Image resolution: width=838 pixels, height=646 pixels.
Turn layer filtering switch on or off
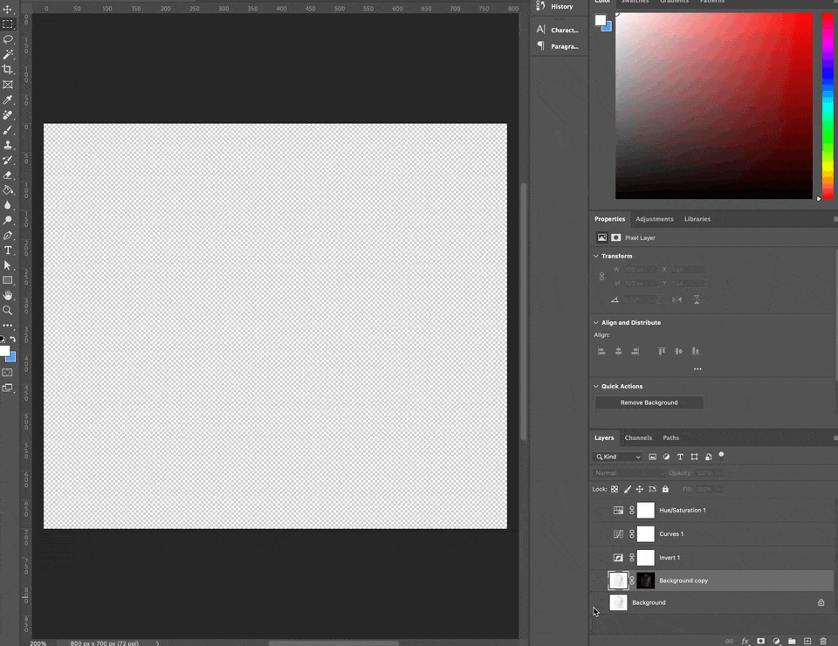pos(722,456)
